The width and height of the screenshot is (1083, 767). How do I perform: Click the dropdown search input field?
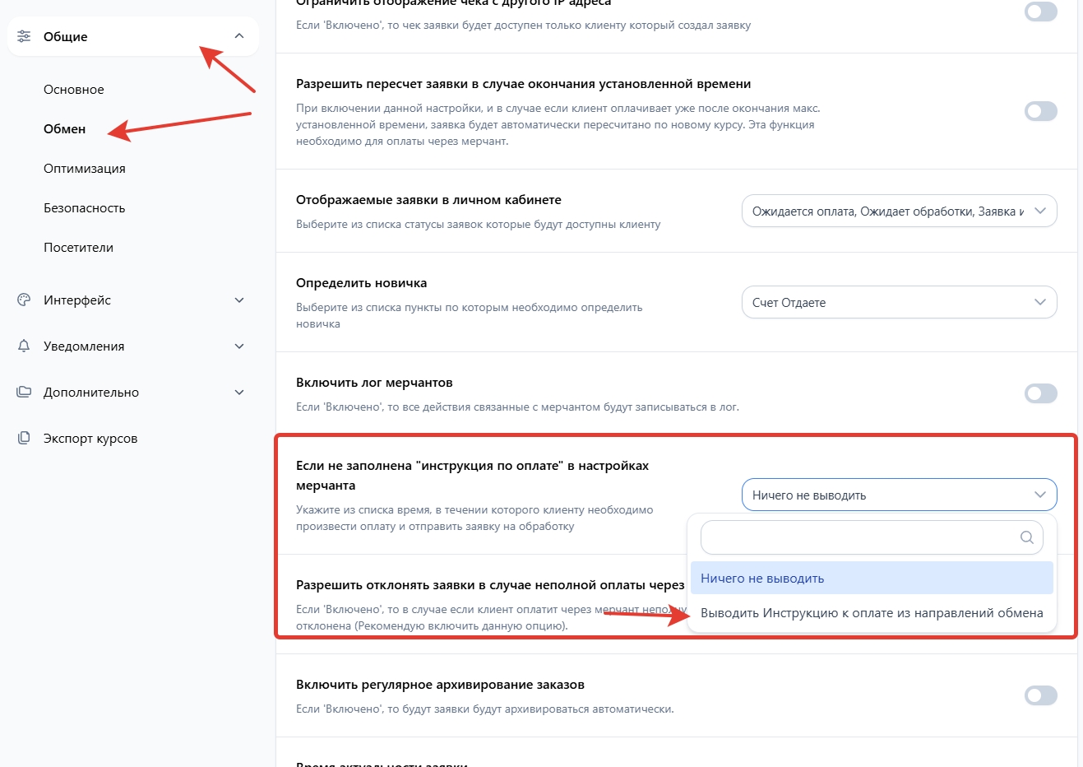[855, 537]
